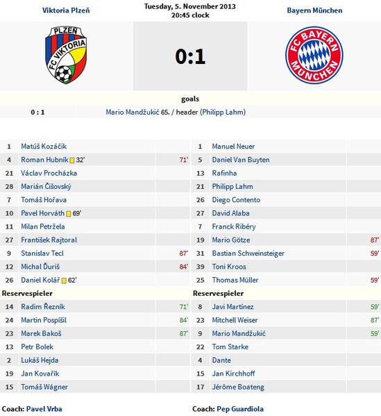Open coach Pep Guardiola's page
Viewport: 381px width, 416px height.
[x=240, y=409]
